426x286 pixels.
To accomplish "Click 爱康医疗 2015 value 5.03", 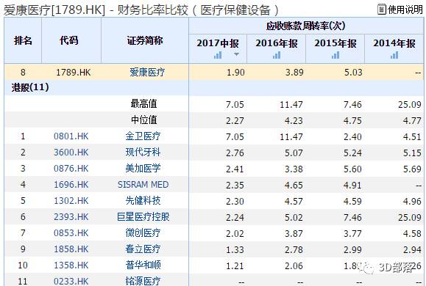I will click(353, 73).
